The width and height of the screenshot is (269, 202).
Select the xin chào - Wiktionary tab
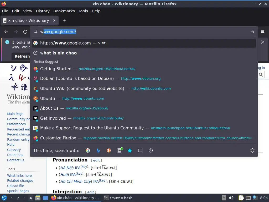pos(29,21)
